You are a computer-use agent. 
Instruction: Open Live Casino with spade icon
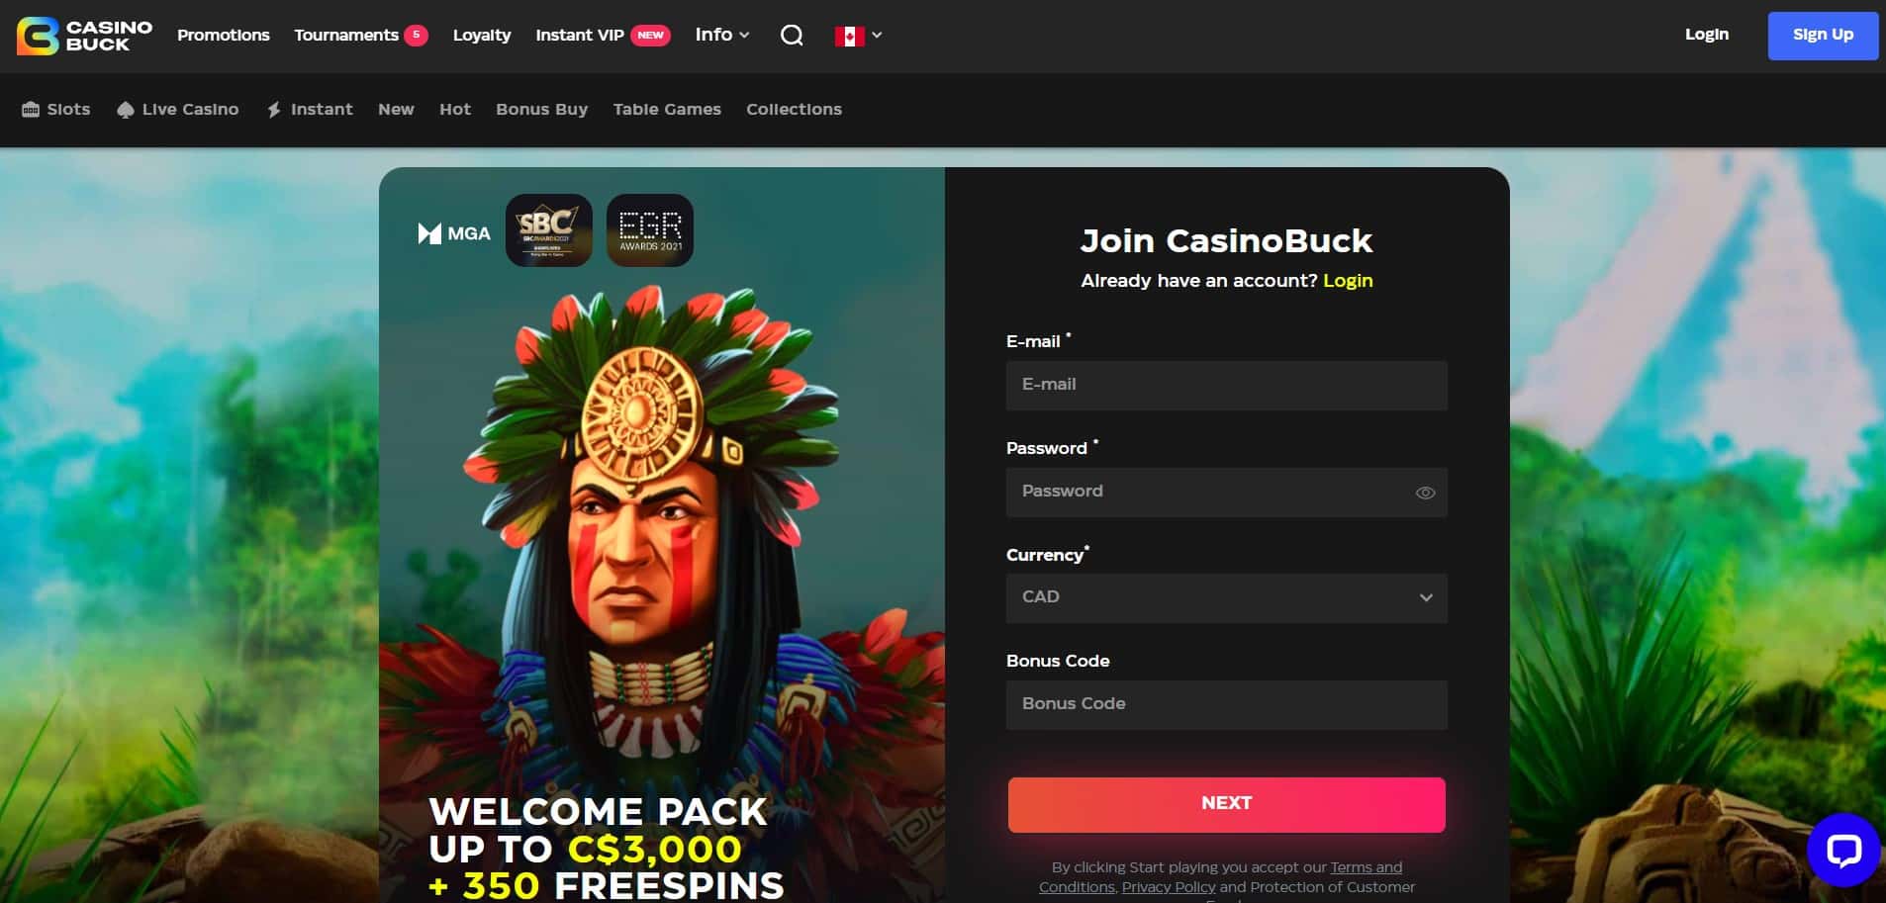178,110
